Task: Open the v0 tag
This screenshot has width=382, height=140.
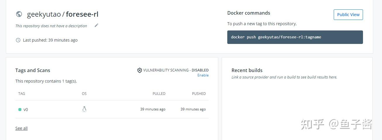Action: (26, 110)
